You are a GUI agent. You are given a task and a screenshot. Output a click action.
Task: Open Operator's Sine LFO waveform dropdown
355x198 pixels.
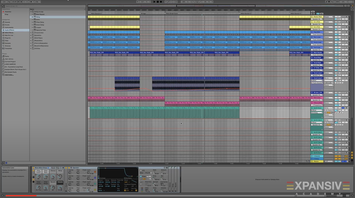[143, 173]
